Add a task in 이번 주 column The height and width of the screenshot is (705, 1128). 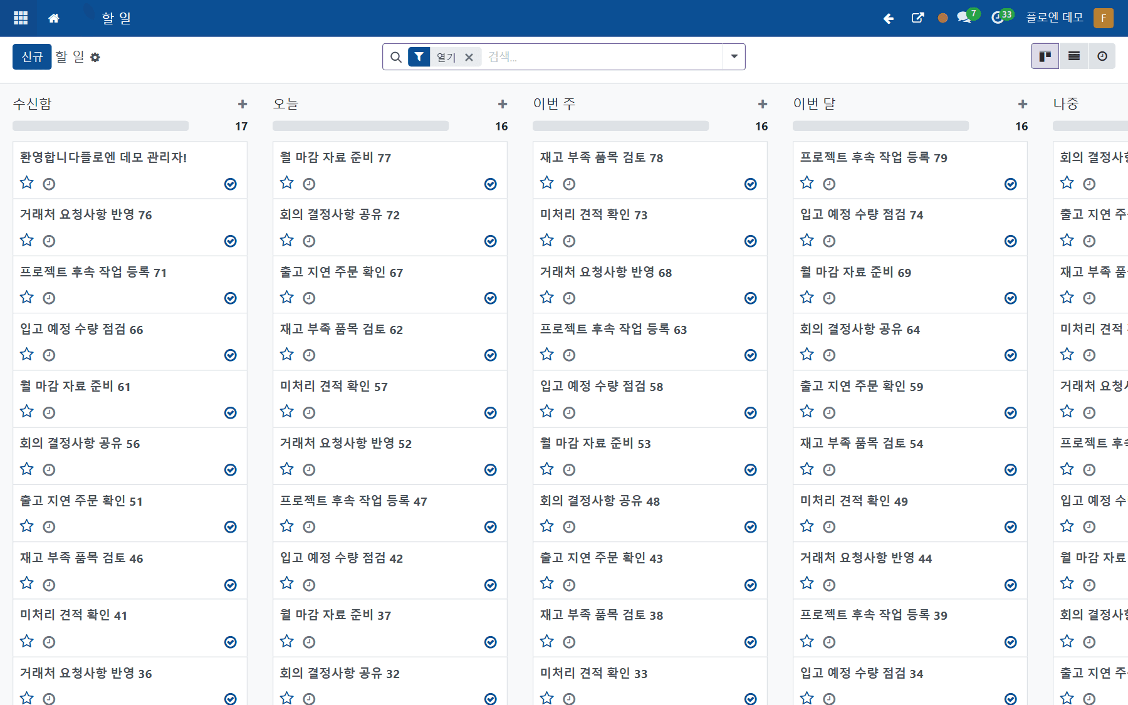pyautogui.click(x=763, y=104)
